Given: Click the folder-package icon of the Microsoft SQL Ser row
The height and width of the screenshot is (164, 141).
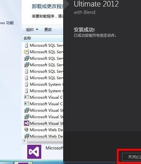Looking at the screenshot, I should (27, 52).
